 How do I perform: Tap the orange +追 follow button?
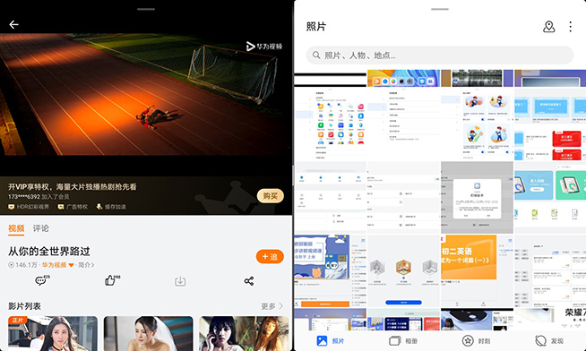click(x=270, y=256)
